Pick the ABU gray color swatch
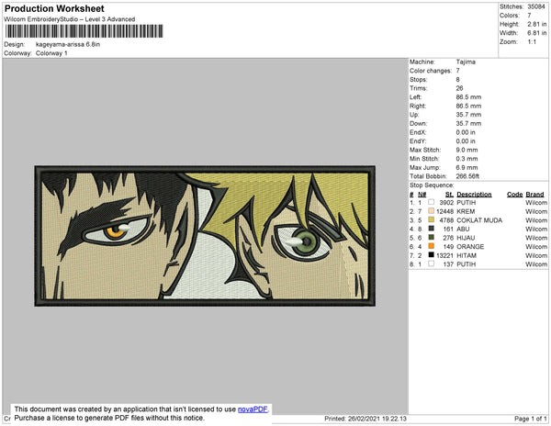Screen dimensions: 551x426 (432, 229)
